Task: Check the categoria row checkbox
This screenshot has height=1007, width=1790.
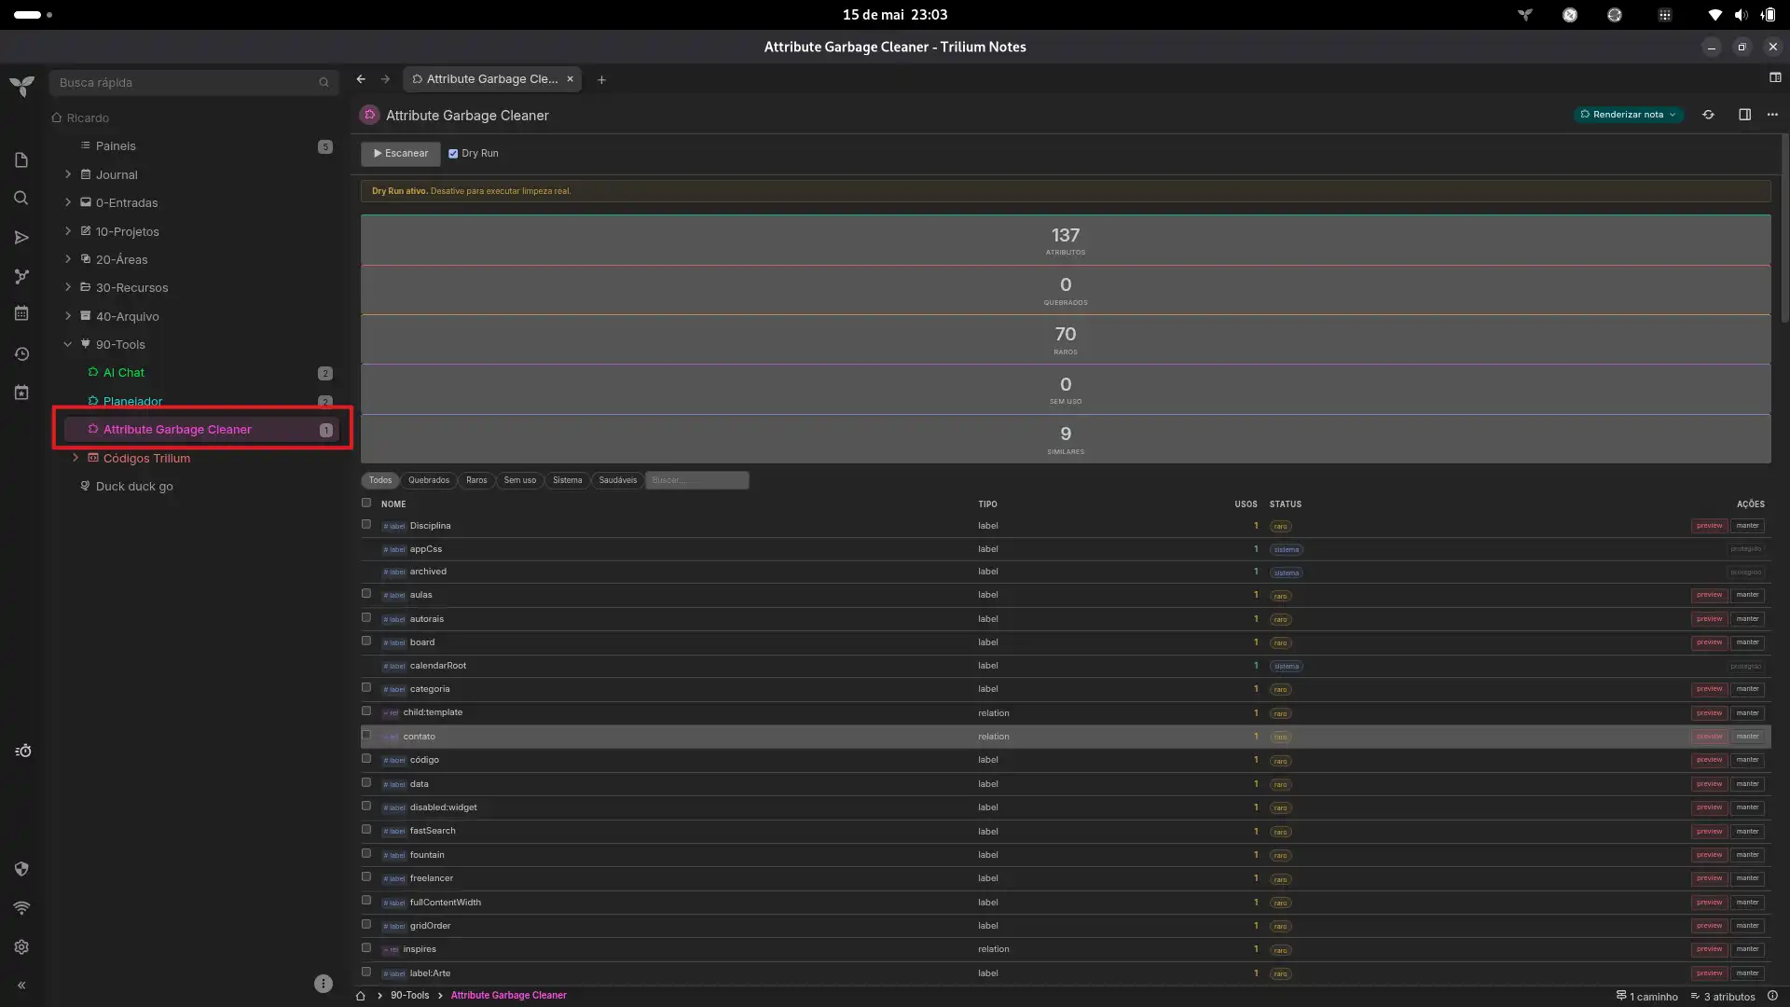Action: point(366,688)
